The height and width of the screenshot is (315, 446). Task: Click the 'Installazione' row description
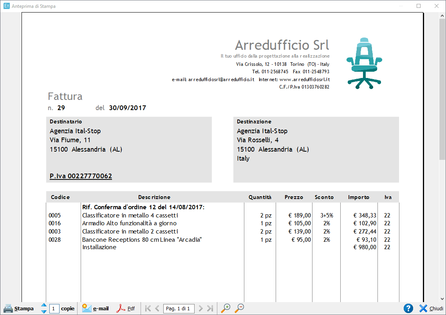click(99, 247)
